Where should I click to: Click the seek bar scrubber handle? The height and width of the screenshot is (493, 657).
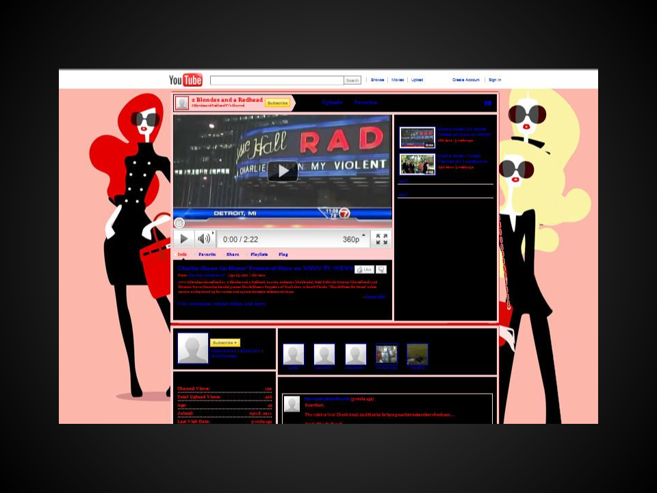(179, 223)
